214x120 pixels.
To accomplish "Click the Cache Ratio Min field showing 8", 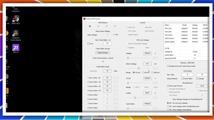I will tap(187, 75).
